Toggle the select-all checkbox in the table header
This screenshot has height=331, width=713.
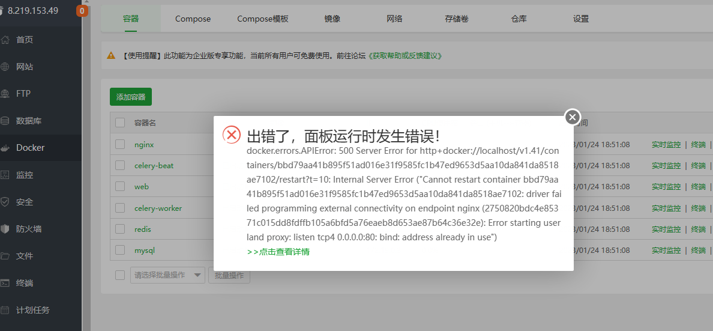pos(120,123)
